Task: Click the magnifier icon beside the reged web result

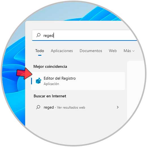Action: [x=38, y=107]
